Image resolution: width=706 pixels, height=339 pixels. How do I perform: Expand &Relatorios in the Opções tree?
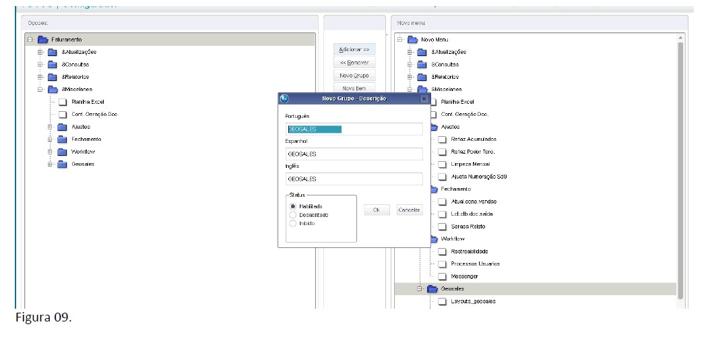[x=40, y=77]
